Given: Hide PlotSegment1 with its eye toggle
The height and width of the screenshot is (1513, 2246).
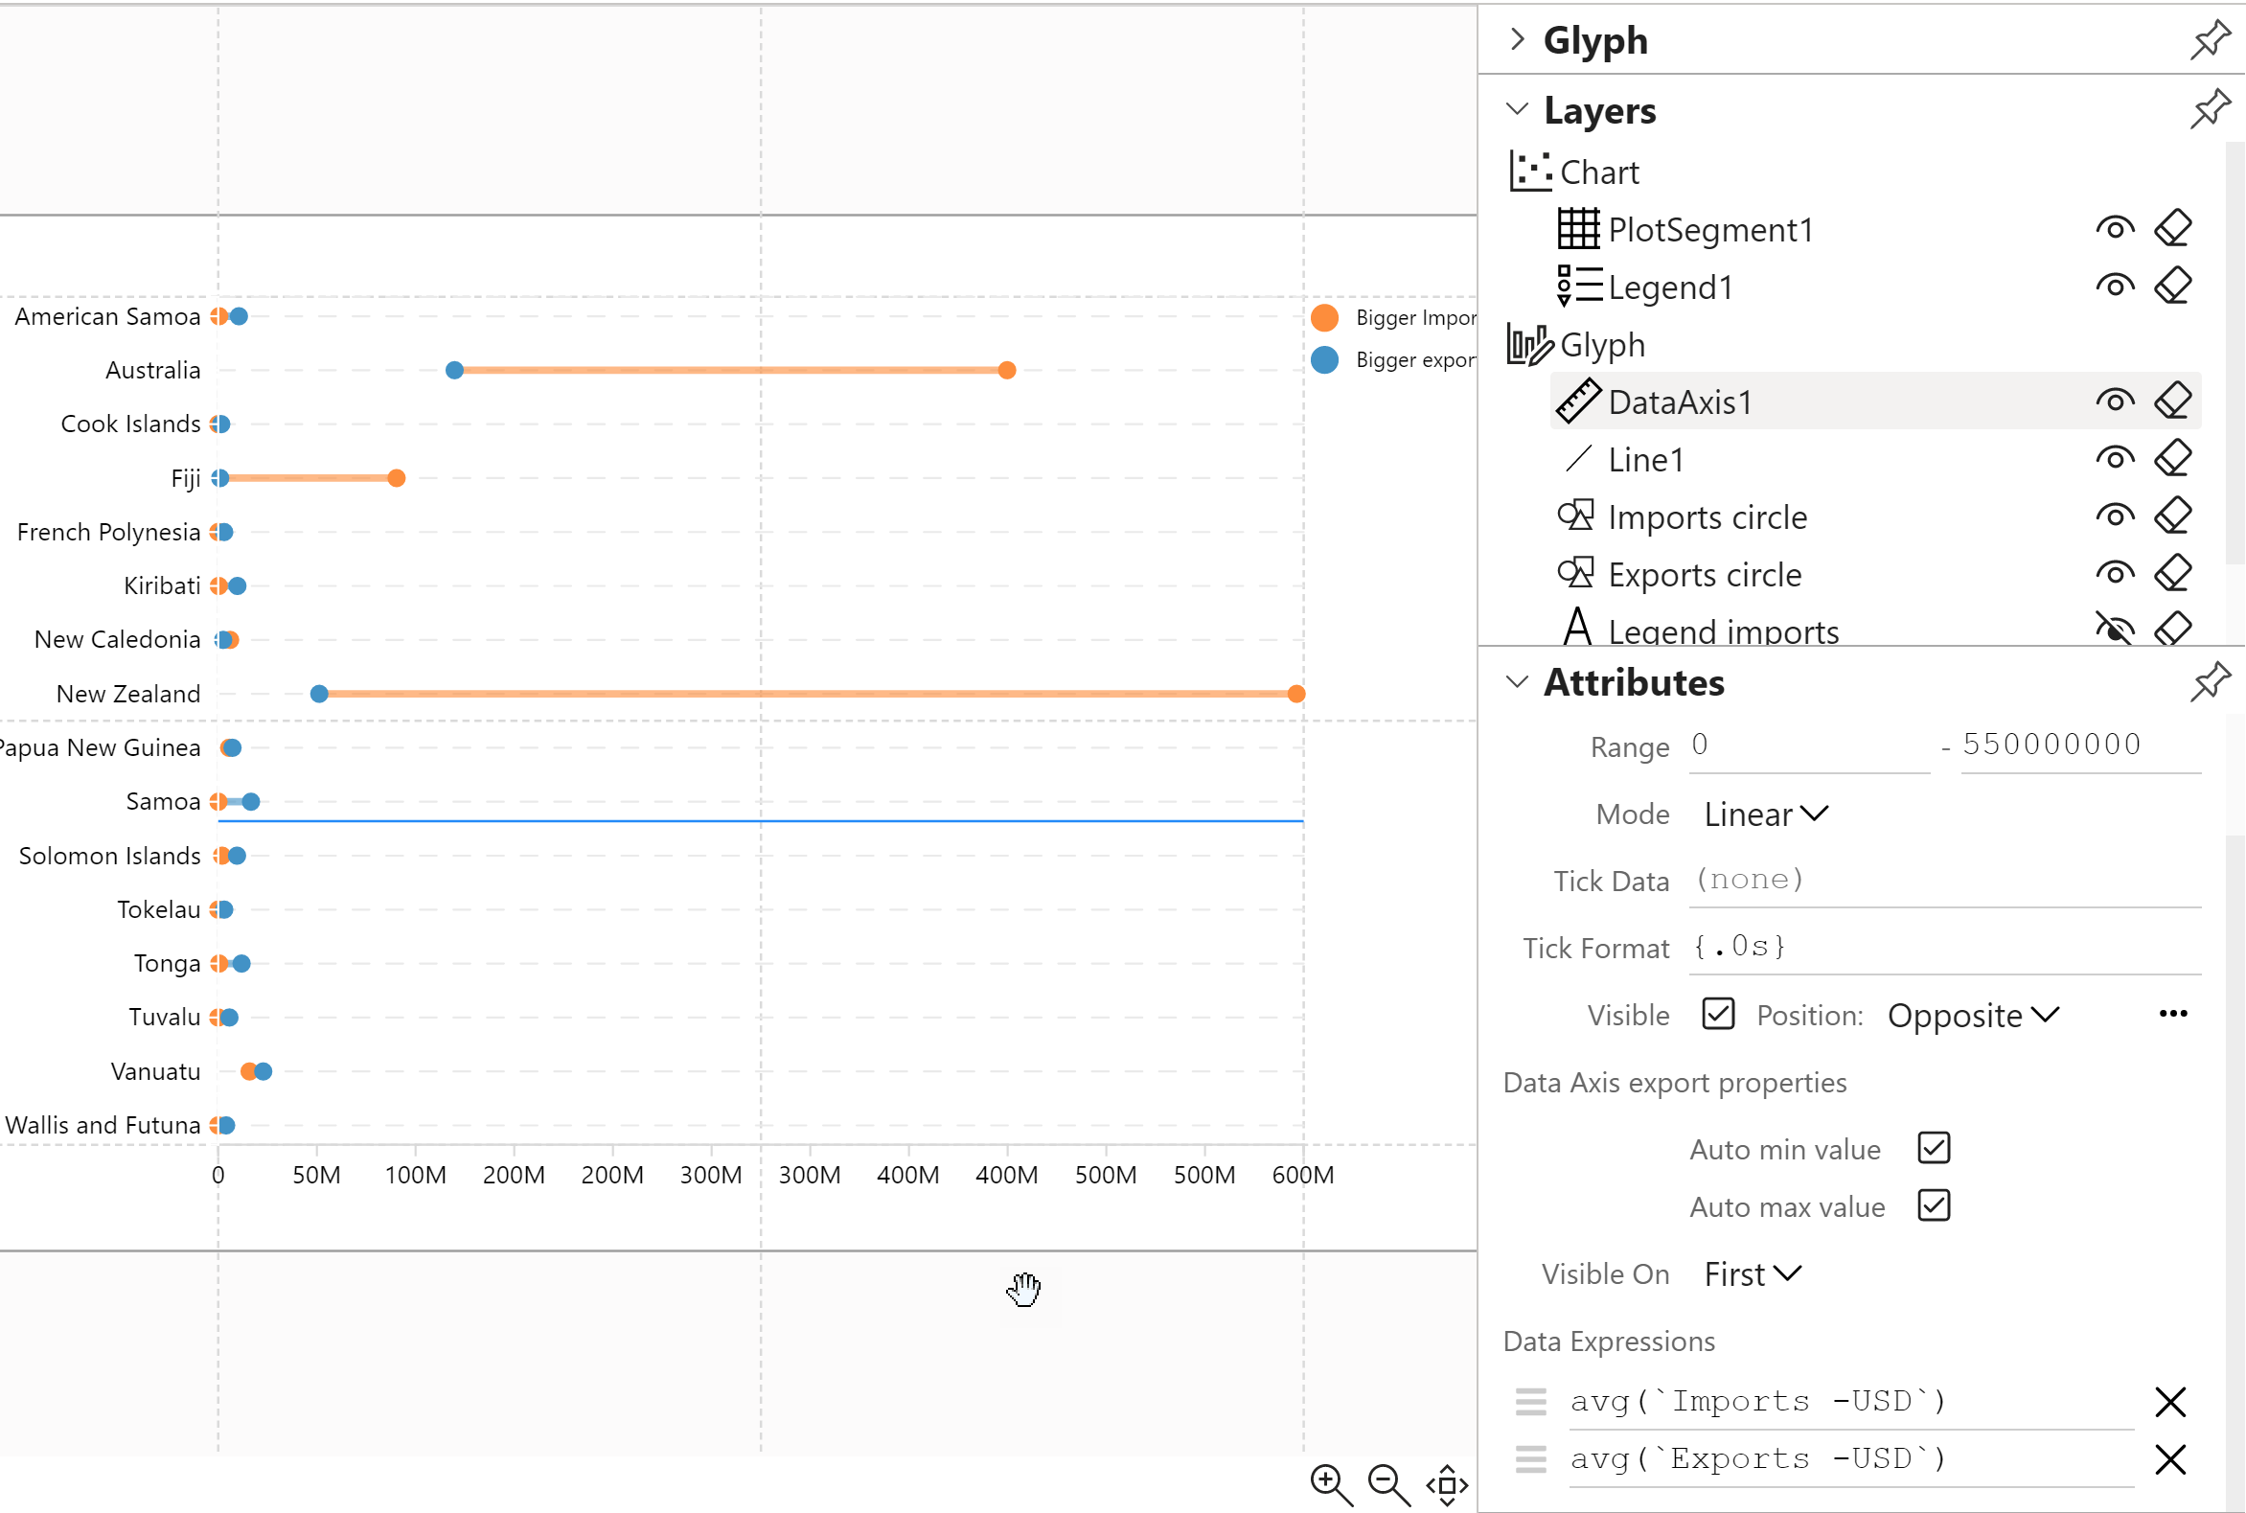Looking at the screenshot, I should tap(2115, 227).
